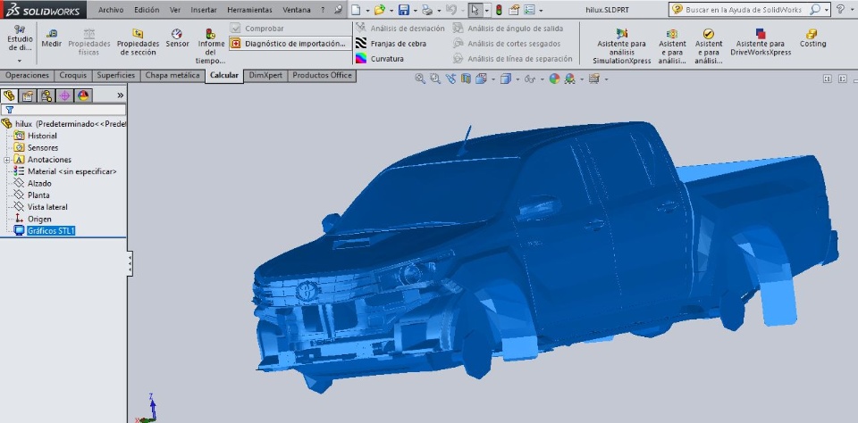Launch Asistente para DriveWorksXpress

(x=761, y=43)
